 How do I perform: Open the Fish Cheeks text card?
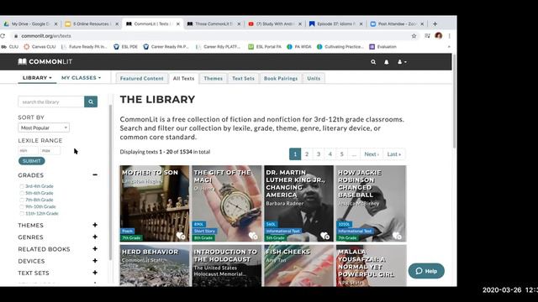point(298,266)
